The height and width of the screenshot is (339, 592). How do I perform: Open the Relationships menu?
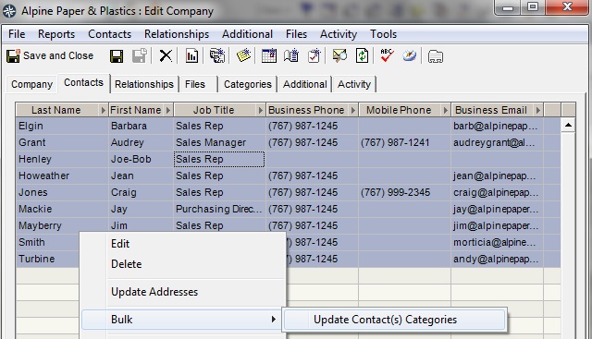pyautogui.click(x=177, y=34)
